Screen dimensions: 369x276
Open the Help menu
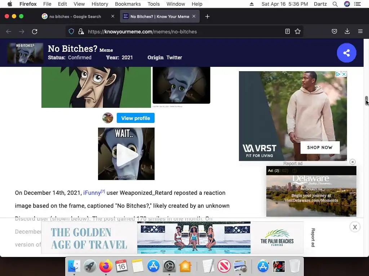point(197,4)
